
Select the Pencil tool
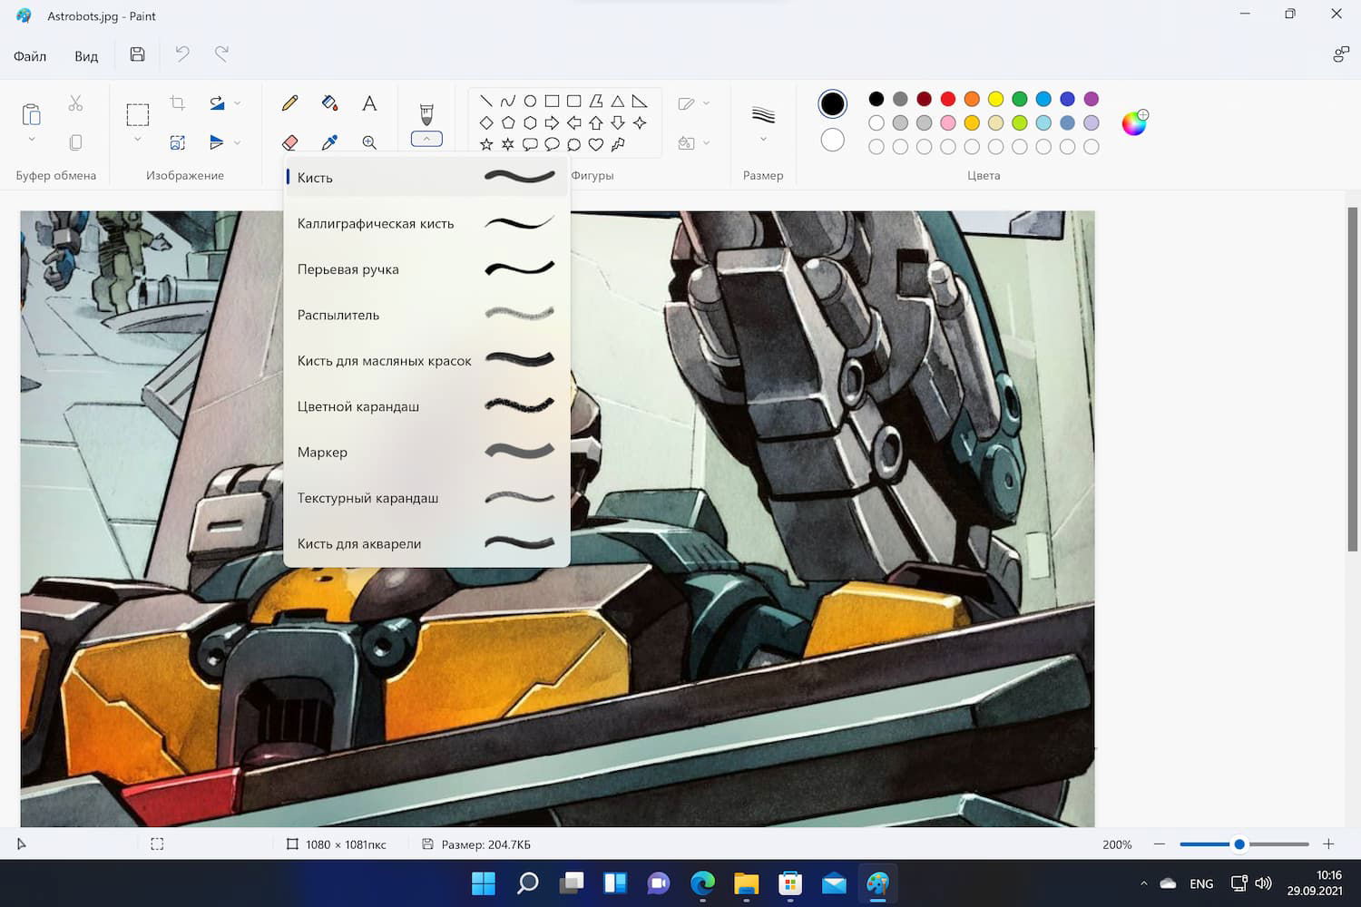[290, 103]
